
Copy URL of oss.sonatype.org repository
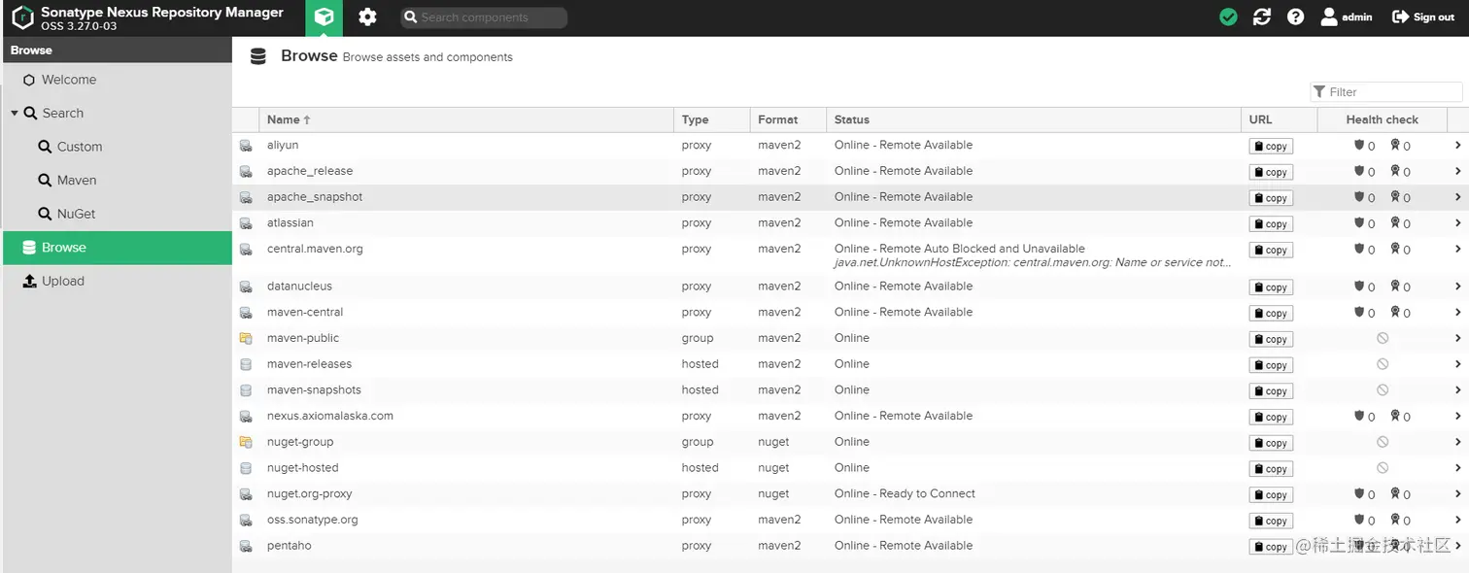pyautogui.click(x=1271, y=521)
